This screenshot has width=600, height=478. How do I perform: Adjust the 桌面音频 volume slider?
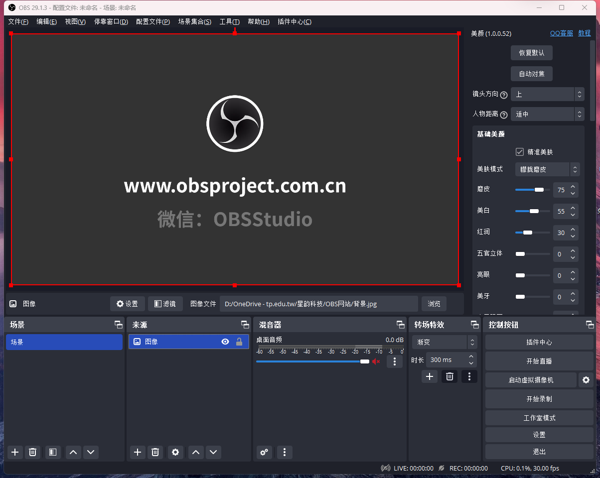(x=313, y=361)
